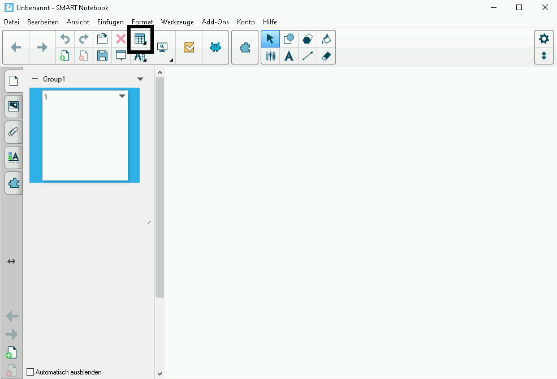
Task: Open the Einfügen menu
Action: pyautogui.click(x=110, y=22)
